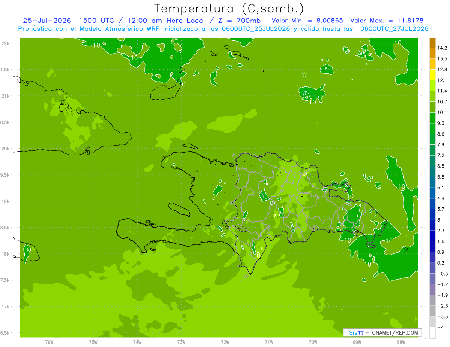Click the '72W' longitude label
This screenshot has height=347, width=450.
(225, 341)
